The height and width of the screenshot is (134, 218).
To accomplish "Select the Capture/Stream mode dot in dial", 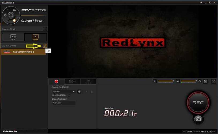I will (x=14, y=21).
